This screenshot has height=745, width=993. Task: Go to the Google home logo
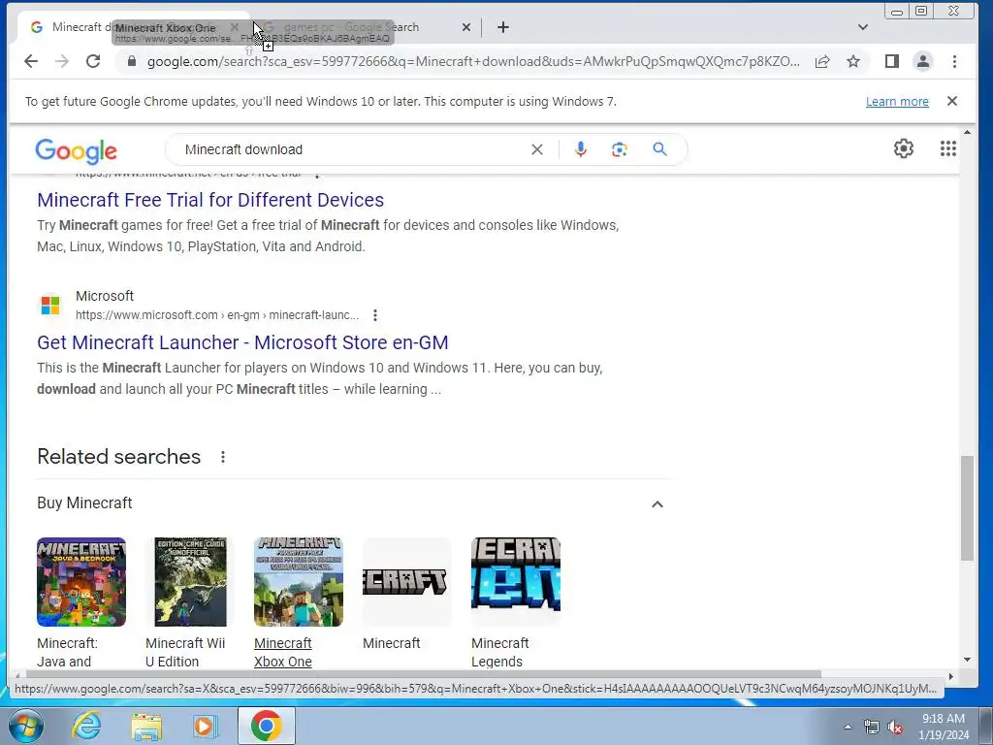[76, 150]
